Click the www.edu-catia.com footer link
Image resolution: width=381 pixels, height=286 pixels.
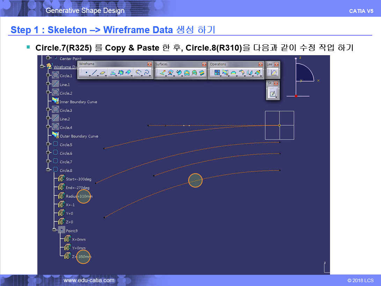coord(89,280)
